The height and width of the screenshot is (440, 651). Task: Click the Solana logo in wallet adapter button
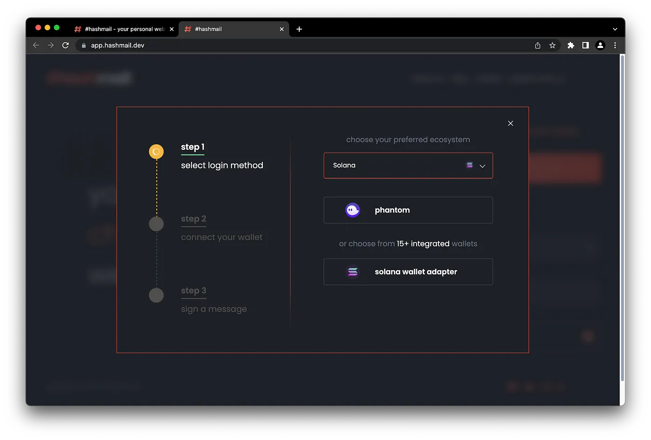353,272
